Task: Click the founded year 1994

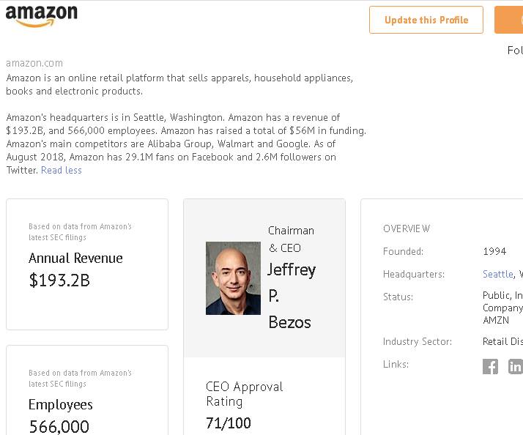Action: [x=494, y=251]
